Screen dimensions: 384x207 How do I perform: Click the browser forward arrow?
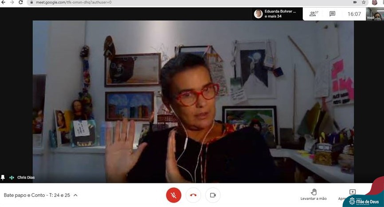[12, 2]
